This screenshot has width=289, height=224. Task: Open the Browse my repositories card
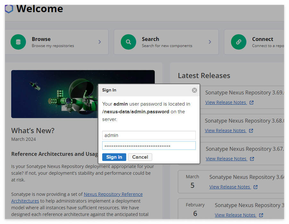57,42
